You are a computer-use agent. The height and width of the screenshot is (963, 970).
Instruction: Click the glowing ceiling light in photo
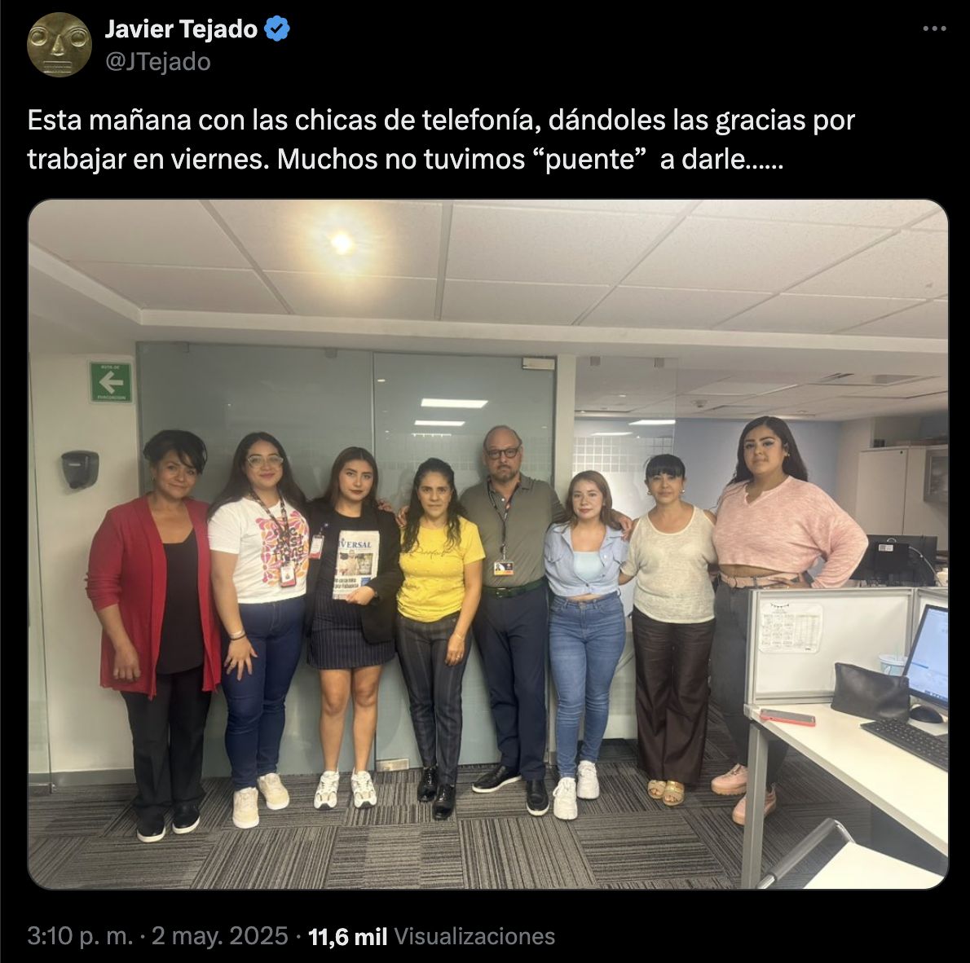pos(341,243)
